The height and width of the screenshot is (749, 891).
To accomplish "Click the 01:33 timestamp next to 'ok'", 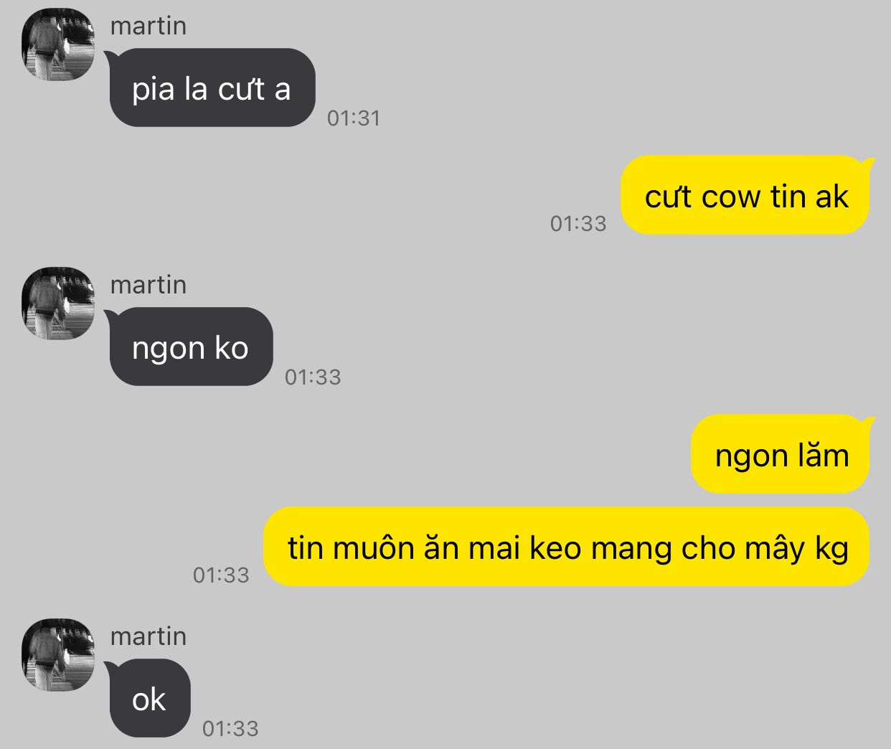I will coord(230,729).
